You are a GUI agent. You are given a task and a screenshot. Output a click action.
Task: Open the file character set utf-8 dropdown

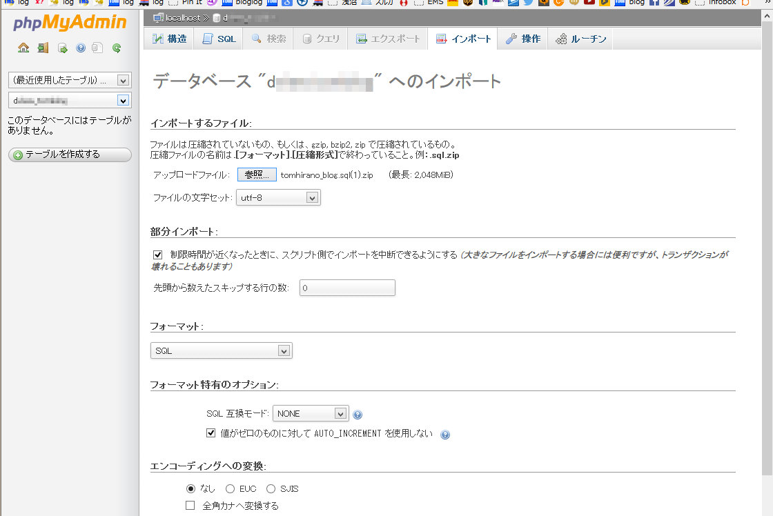(277, 198)
